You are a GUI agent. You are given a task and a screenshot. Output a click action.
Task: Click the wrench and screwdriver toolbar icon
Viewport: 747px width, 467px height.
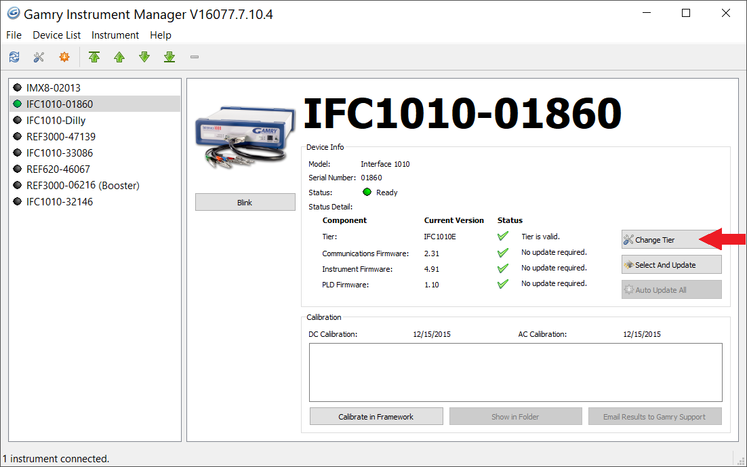pos(39,57)
